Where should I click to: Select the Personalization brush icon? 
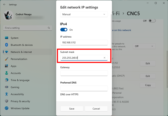(x=6, y=59)
